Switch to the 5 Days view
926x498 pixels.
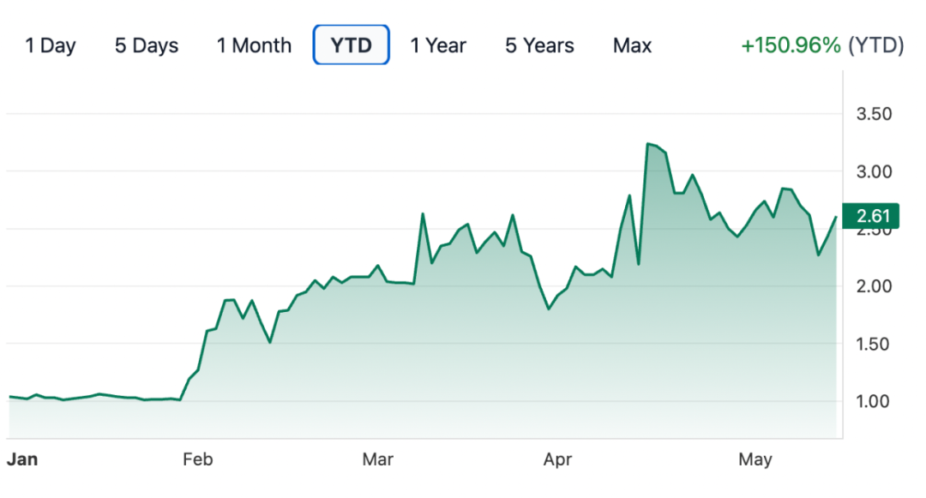(147, 45)
